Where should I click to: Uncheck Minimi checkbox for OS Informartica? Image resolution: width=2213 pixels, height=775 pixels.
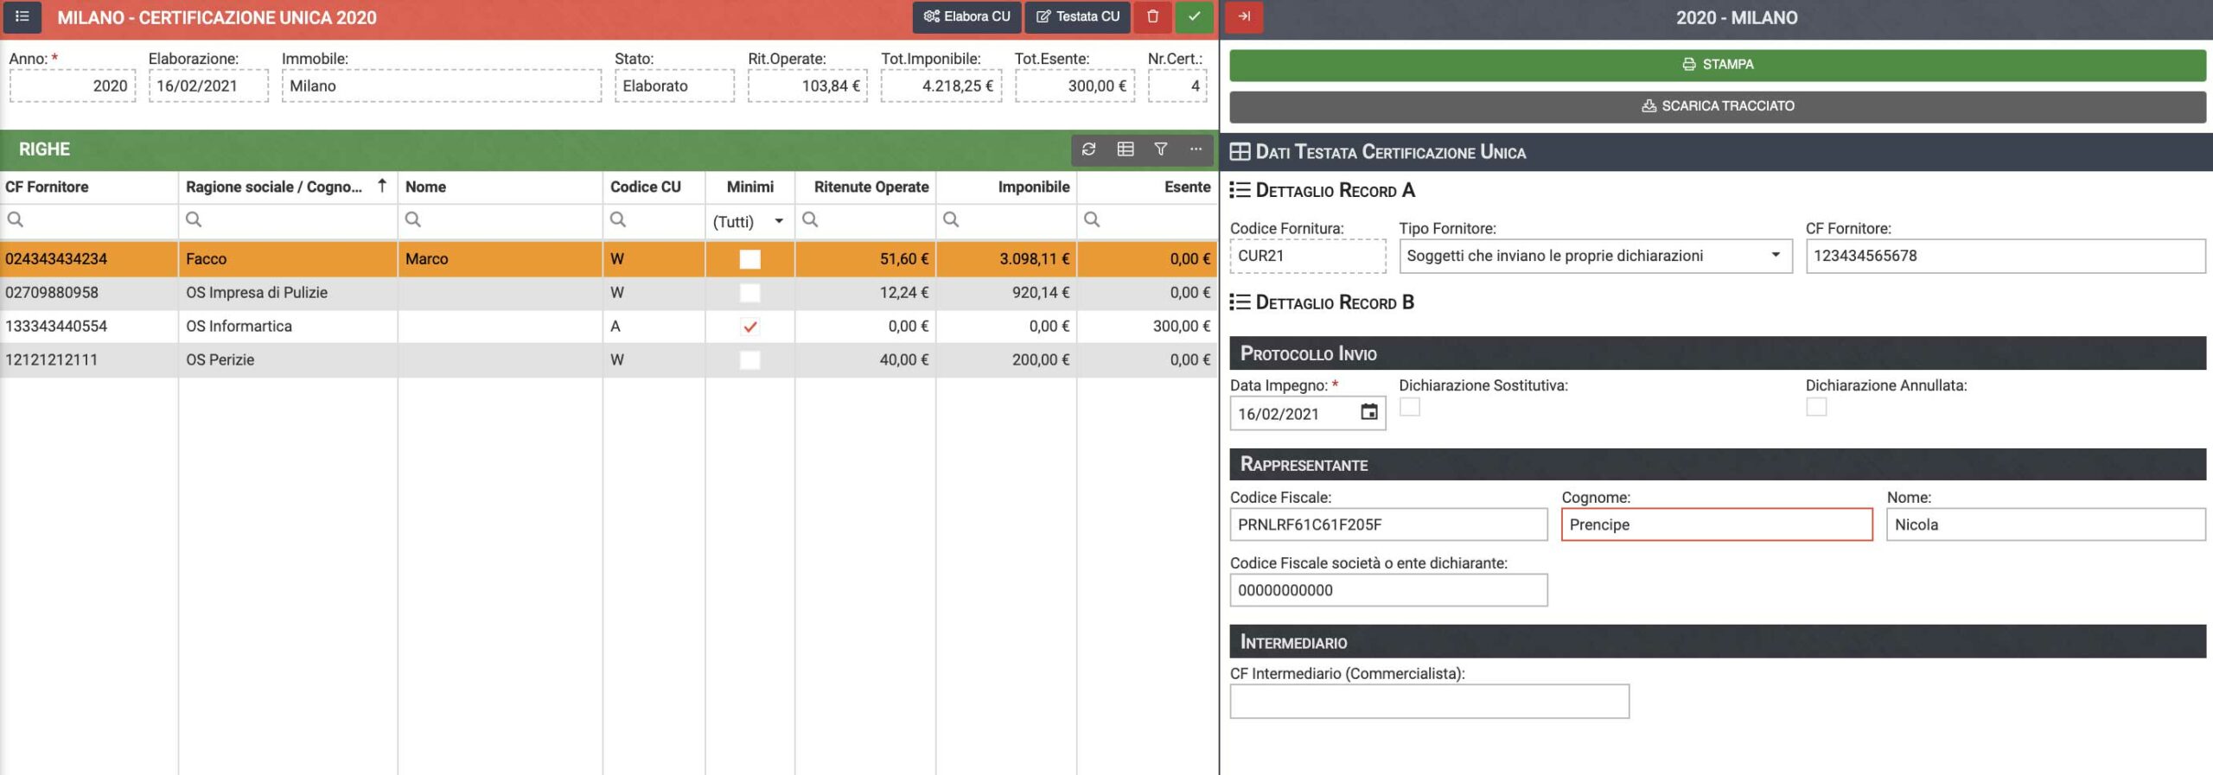750,327
